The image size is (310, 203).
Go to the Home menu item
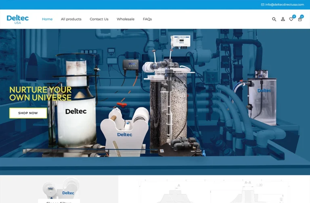pyautogui.click(x=47, y=19)
